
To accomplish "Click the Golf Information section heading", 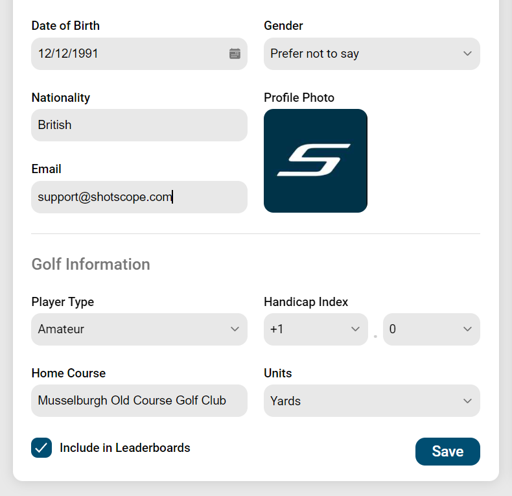I will (x=91, y=265).
